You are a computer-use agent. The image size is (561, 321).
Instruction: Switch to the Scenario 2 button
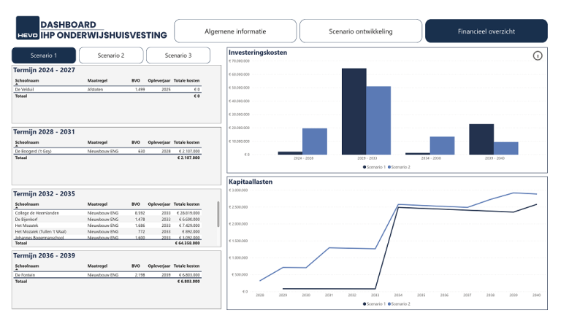111,55
